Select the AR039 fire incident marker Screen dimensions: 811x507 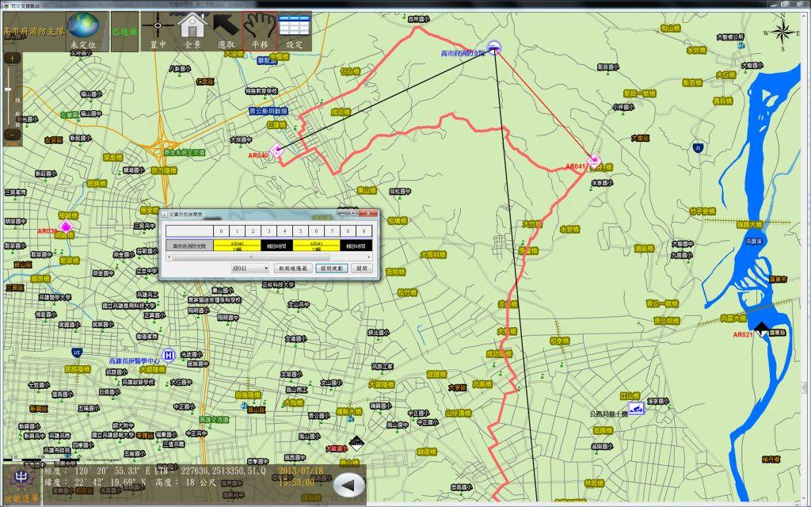pyautogui.click(x=66, y=226)
